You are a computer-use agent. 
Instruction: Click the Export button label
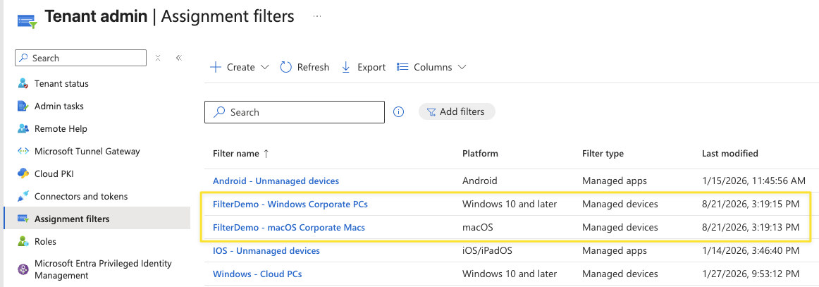tap(371, 67)
